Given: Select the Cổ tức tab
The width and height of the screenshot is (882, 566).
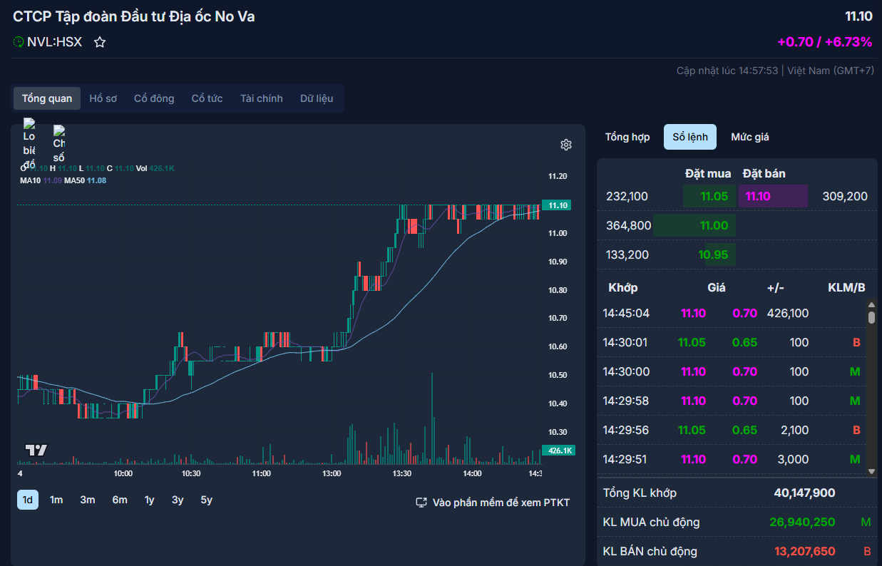Looking at the screenshot, I should (207, 98).
